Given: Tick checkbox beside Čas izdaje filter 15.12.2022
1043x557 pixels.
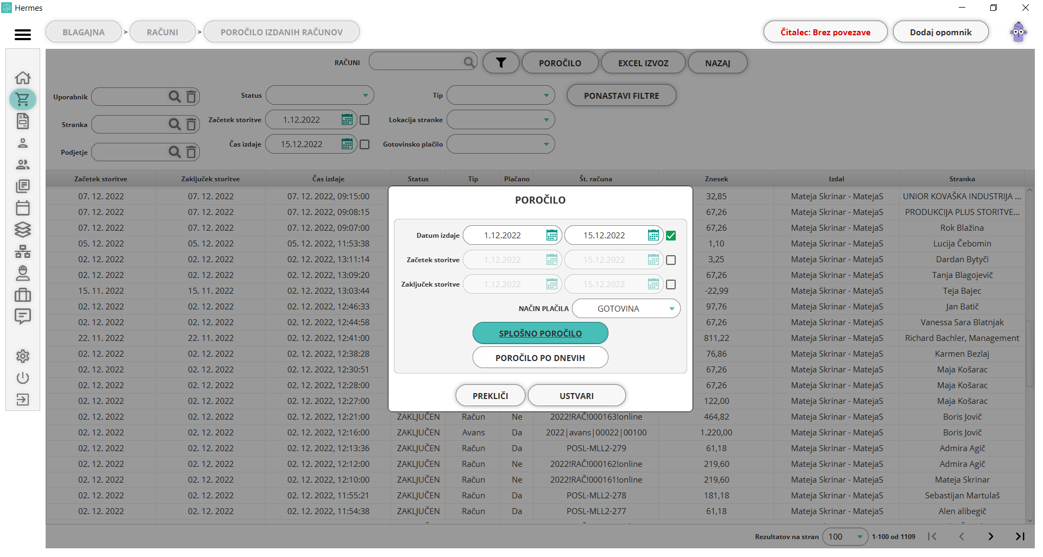Looking at the screenshot, I should pyautogui.click(x=365, y=144).
